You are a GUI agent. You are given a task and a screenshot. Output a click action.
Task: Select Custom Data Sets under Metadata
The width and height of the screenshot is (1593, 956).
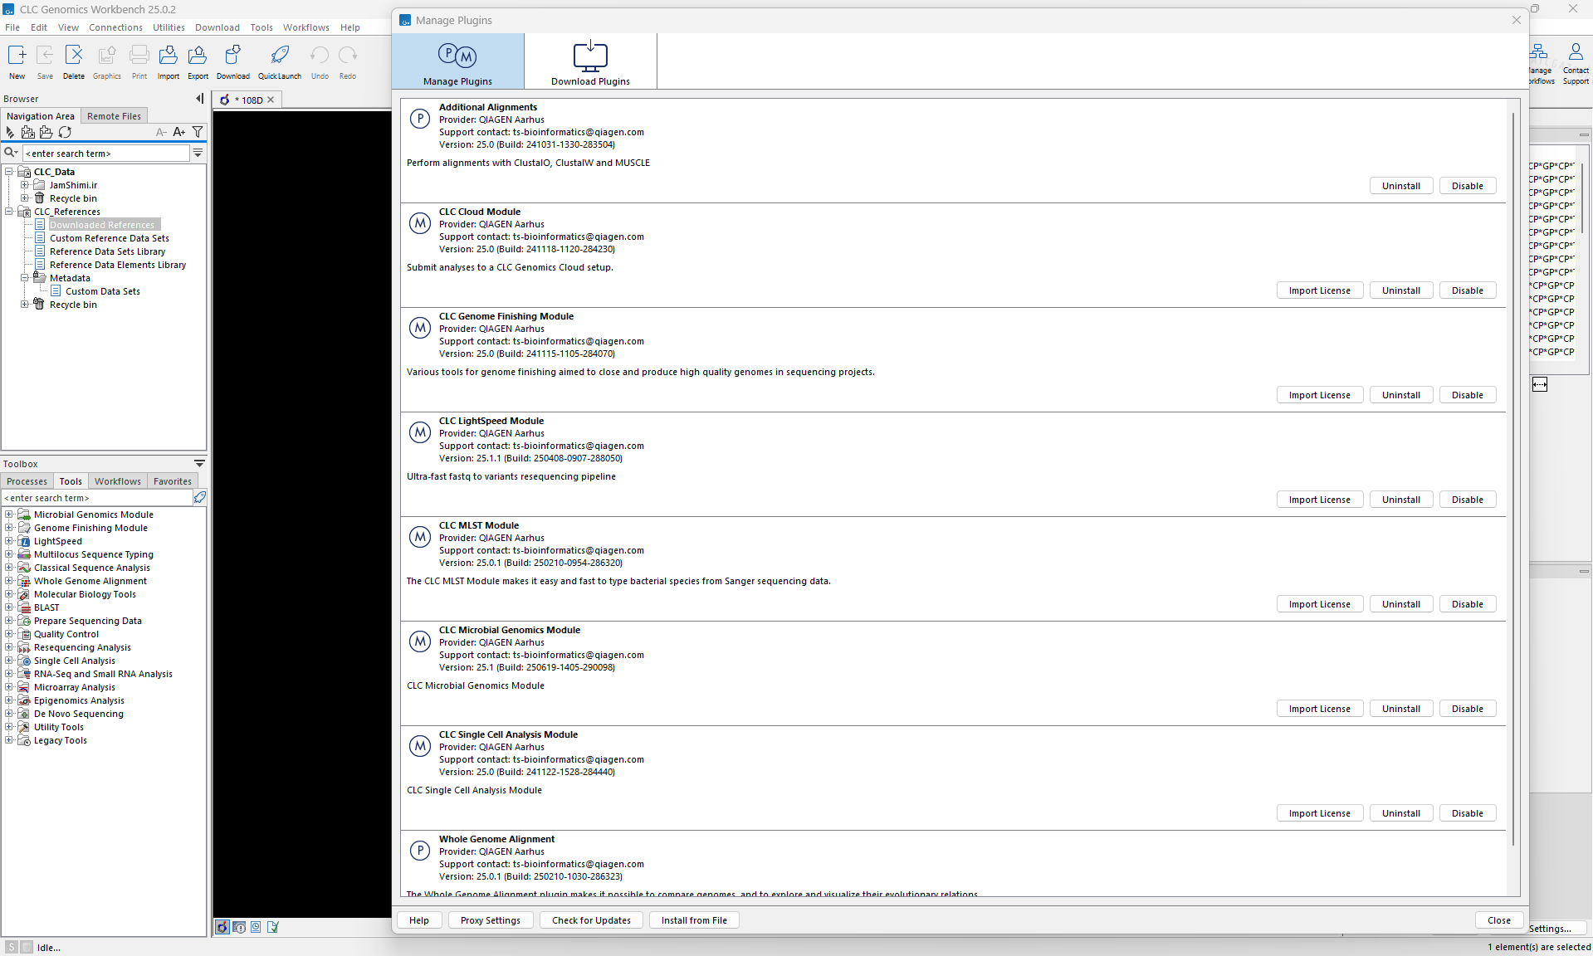[x=103, y=291]
